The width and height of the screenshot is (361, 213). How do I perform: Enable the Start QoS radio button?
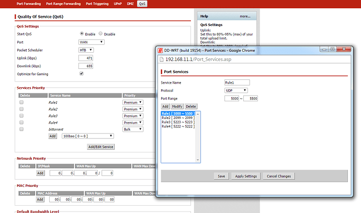pos(82,34)
